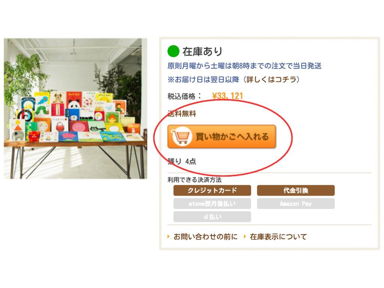Image resolution: width=384 pixels, height=288 pixels.
Task: Open the お届け日は翌日以降(詳しくはコチラ)link
Action: click(x=234, y=79)
